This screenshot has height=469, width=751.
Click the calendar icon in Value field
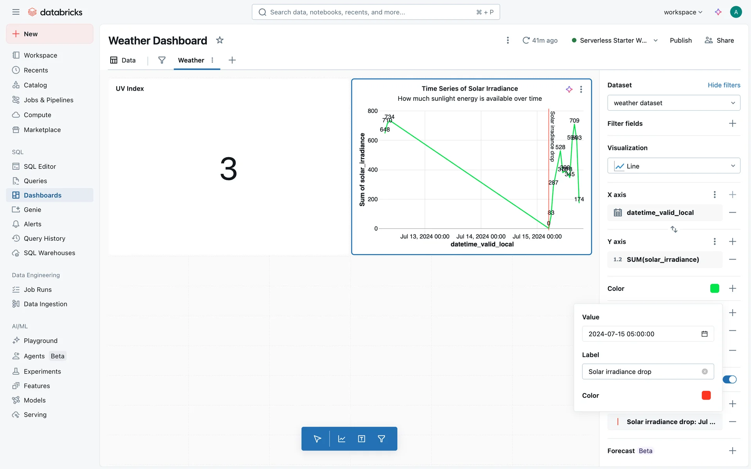(x=704, y=334)
